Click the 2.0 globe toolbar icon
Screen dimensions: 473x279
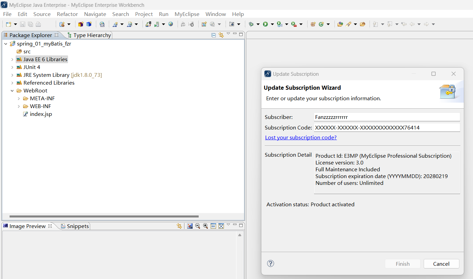click(102, 24)
